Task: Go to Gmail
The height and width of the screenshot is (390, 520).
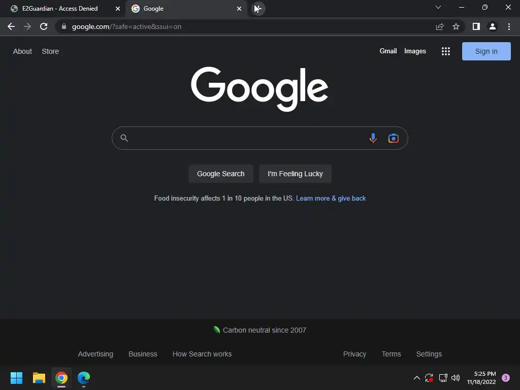Action: pos(388,51)
